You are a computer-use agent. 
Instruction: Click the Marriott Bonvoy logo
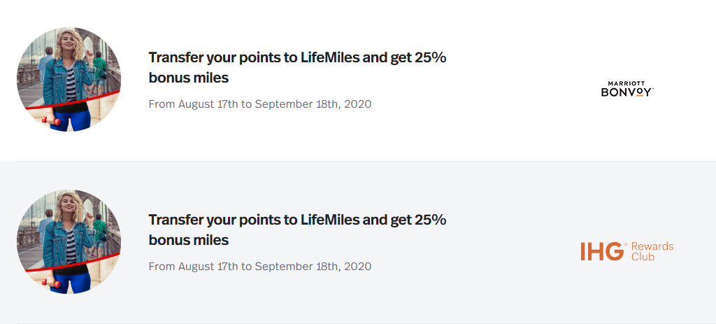627,89
